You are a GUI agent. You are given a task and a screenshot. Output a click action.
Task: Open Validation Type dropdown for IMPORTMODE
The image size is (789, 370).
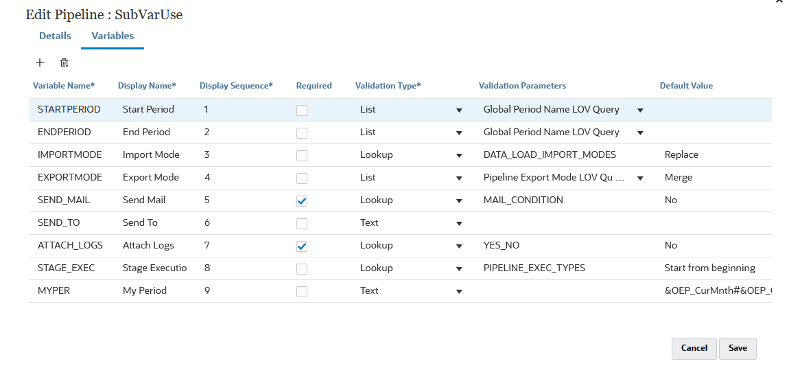click(x=459, y=156)
